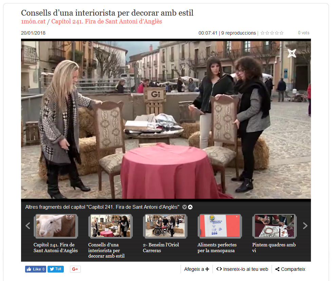Click the 'Altres fragments del capítol' heading text
This screenshot has height=281, width=332.
click(102, 207)
